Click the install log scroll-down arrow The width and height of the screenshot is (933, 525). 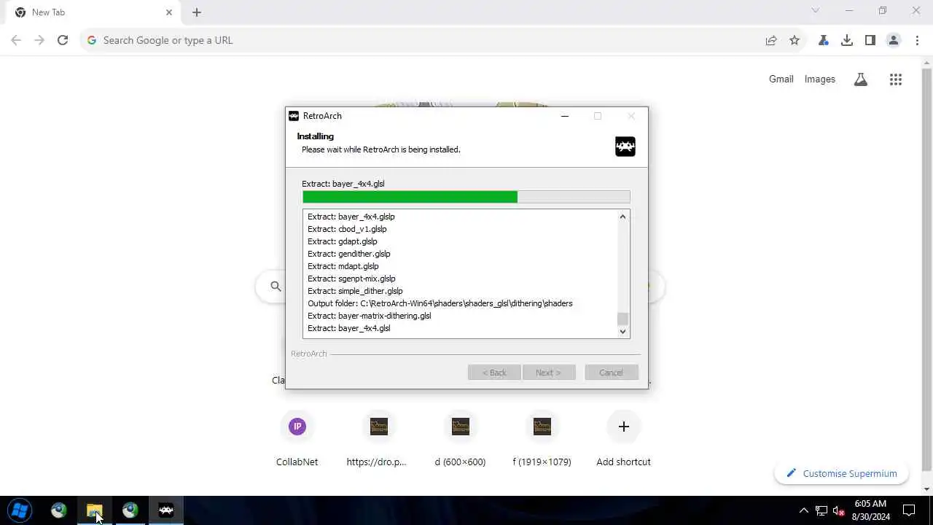coord(622,332)
